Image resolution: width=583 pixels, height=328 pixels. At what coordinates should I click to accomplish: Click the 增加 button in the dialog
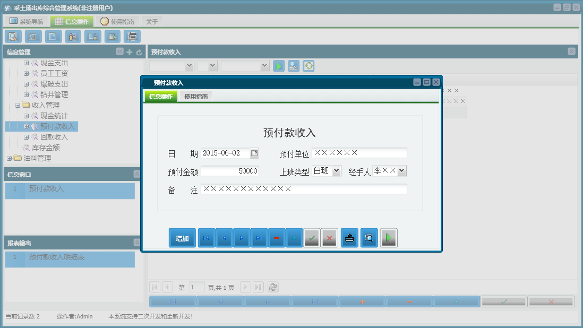[182, 238]
